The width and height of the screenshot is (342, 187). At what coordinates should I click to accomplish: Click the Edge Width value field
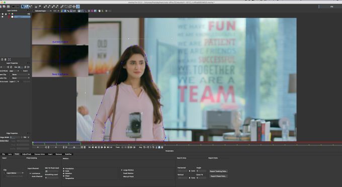coord(15,137)
